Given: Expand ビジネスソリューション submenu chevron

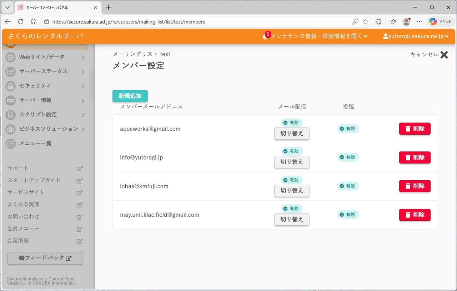Looking at the screenshot, I should coord(83,129).
